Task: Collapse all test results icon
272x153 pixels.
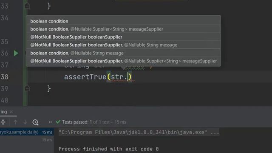Action: click(x=3, y=122)
